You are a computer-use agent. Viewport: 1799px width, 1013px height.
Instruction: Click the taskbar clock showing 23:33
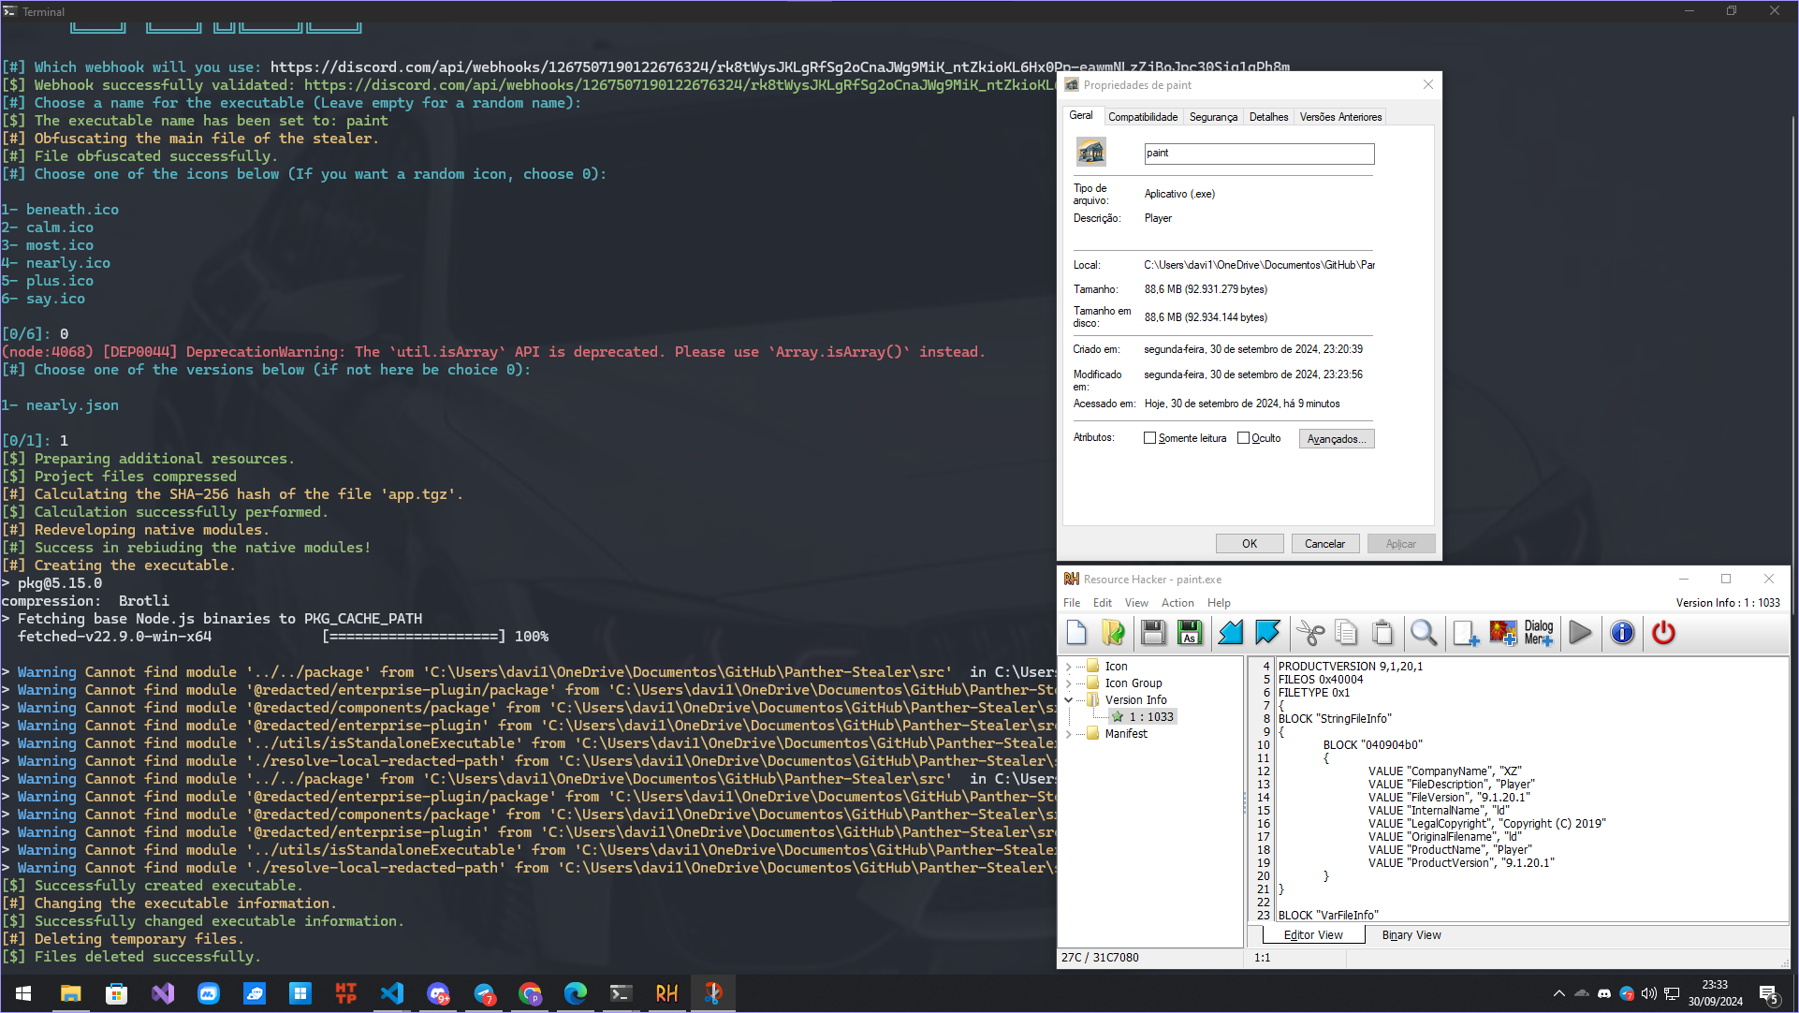click(x=1715, y=993)
